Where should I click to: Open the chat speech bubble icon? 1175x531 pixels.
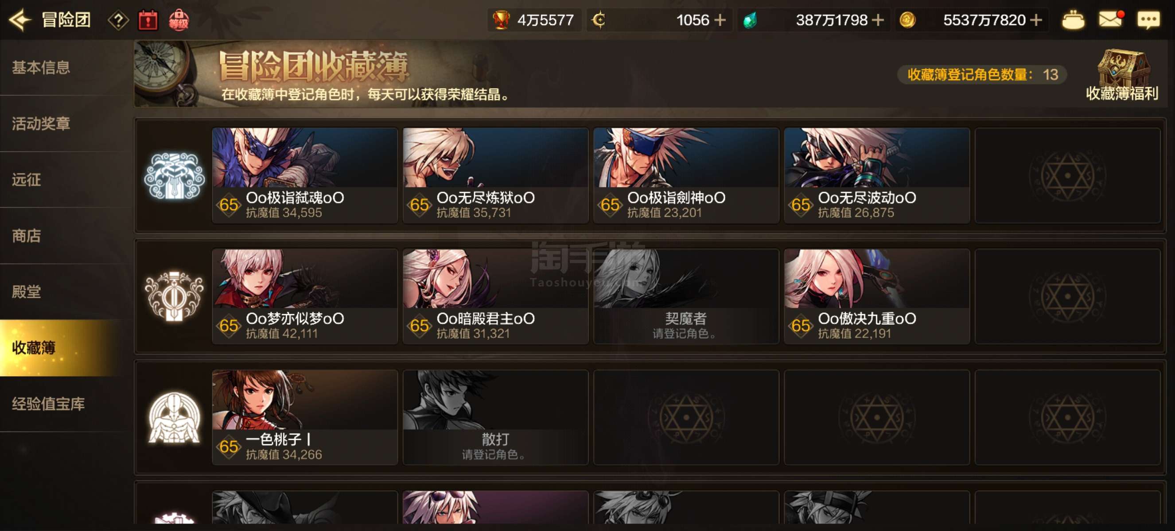coord(1148,20)
